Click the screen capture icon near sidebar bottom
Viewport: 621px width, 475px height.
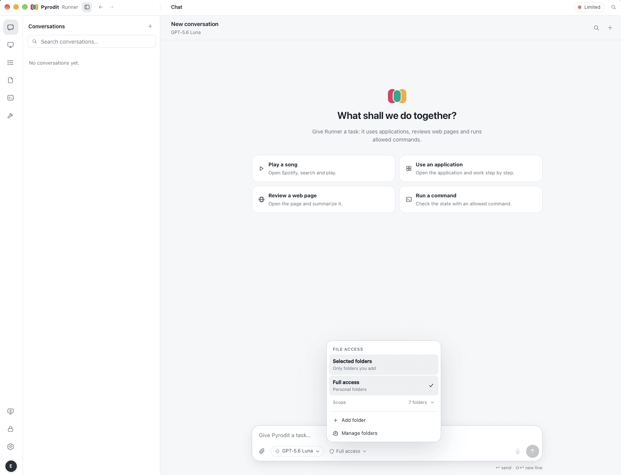pyautogui.click(x=11, y=411)
